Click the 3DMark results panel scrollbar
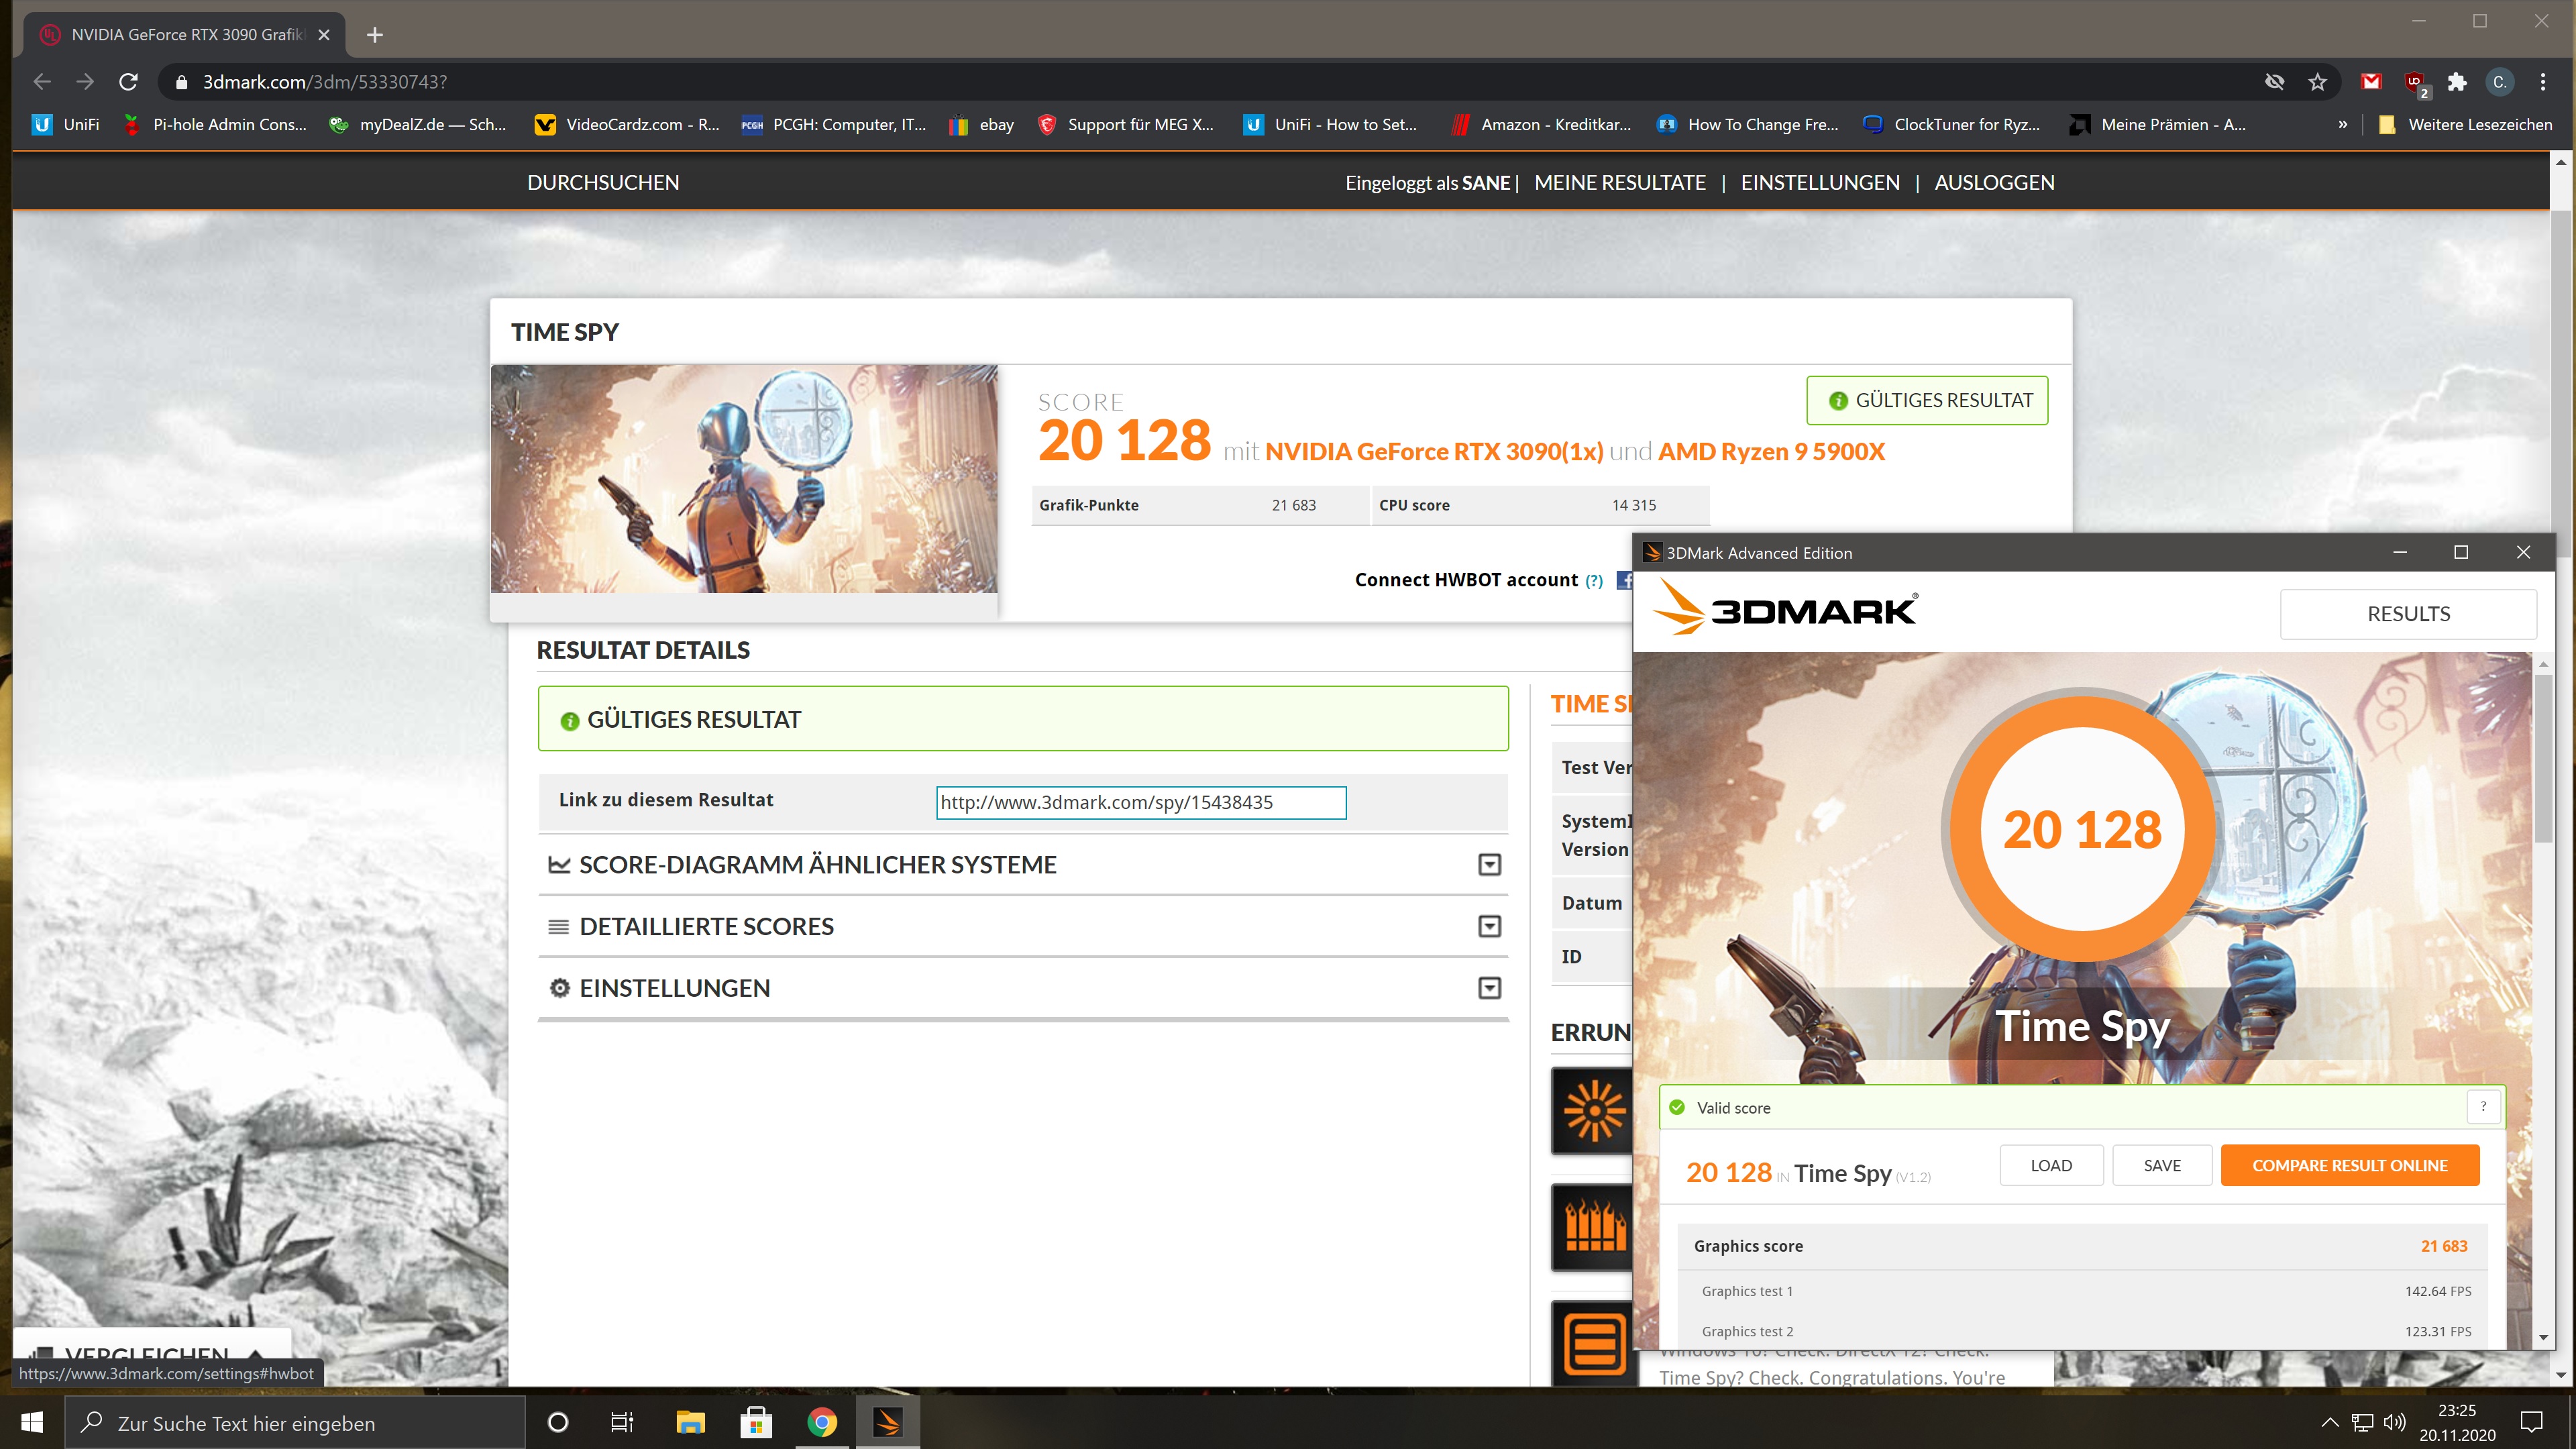Screen dimensions: 2576x1449 point(2543,760)
